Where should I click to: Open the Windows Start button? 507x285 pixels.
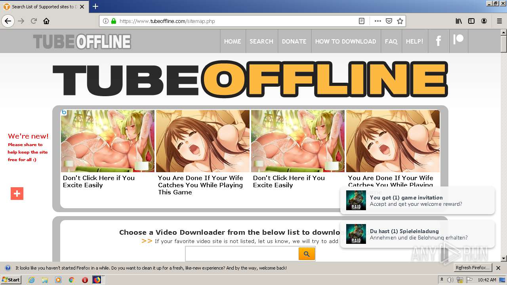point(11,280)
